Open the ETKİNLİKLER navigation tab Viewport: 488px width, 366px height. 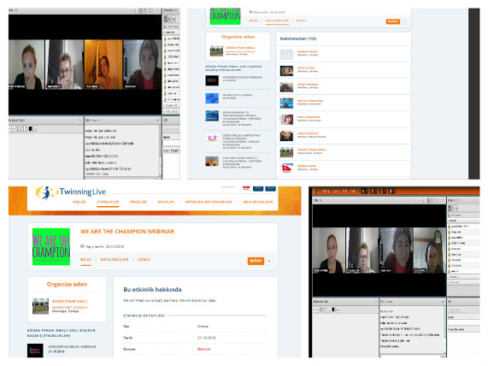coord(108,202)
